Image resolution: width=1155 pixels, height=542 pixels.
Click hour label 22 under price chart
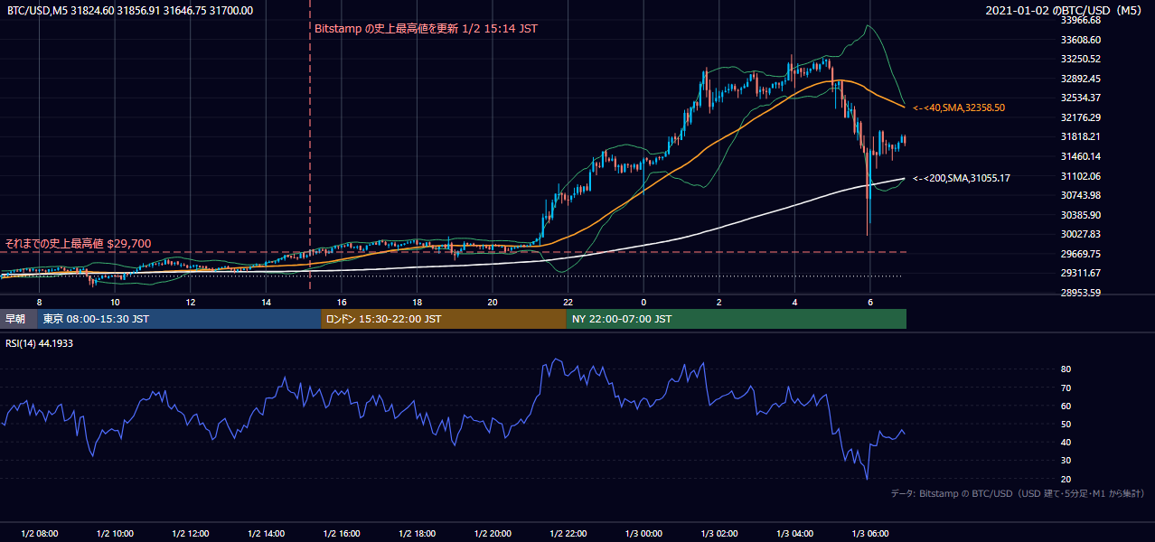click(568, 302)
